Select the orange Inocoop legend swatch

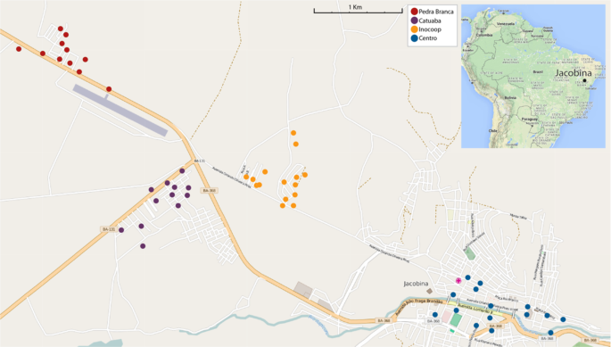(x=414, y=29)
